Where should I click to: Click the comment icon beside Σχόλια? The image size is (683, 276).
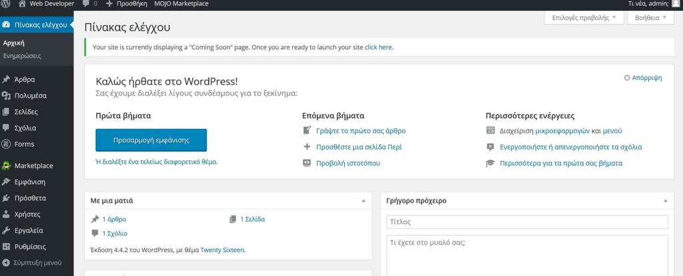(x=6, y=128)
